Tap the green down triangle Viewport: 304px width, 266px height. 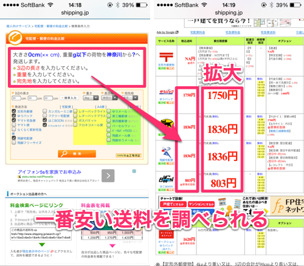[x=42, y=245]
